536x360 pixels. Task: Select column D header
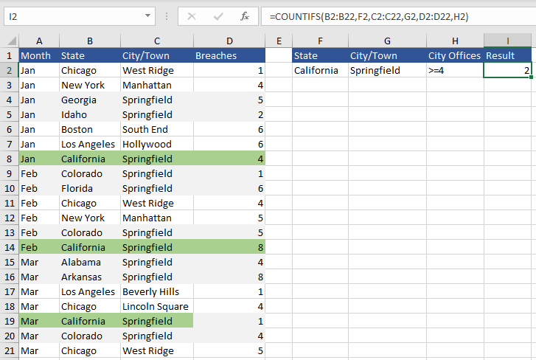229,41
